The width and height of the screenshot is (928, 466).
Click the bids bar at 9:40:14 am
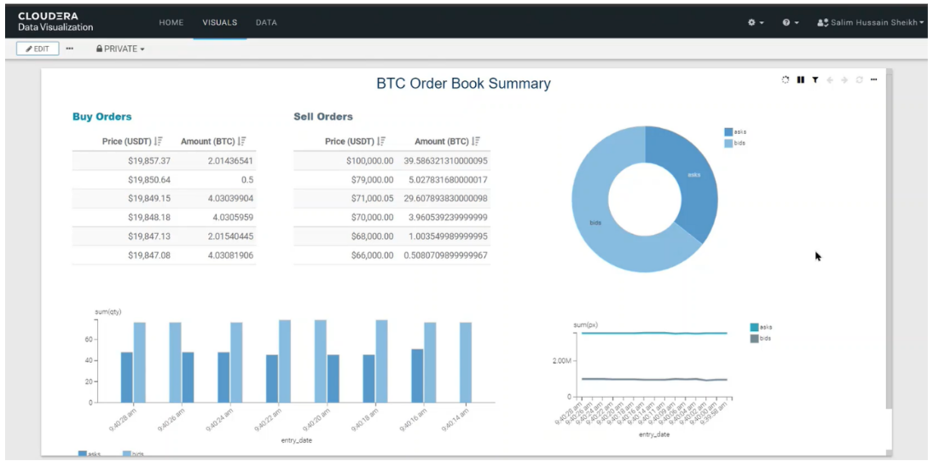click(x=466, y=363)
